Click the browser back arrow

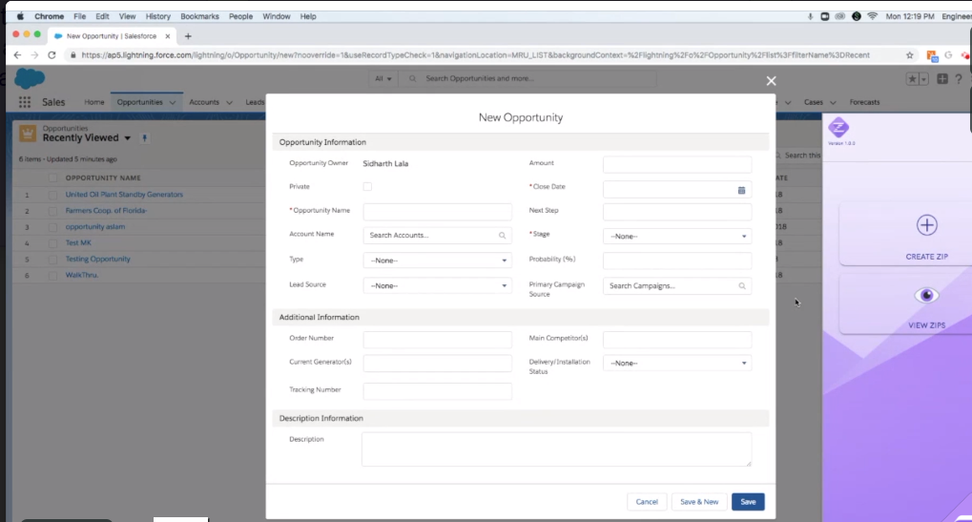coord(17,55)
